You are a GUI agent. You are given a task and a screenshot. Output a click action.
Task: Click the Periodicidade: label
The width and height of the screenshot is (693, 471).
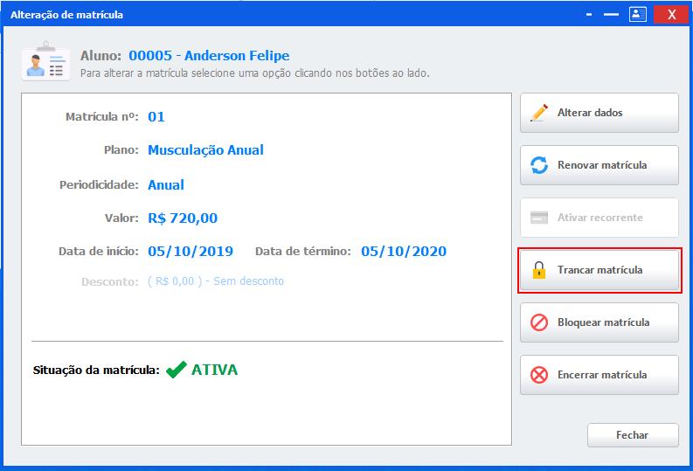pyautogui.click(x=99, y=184)
